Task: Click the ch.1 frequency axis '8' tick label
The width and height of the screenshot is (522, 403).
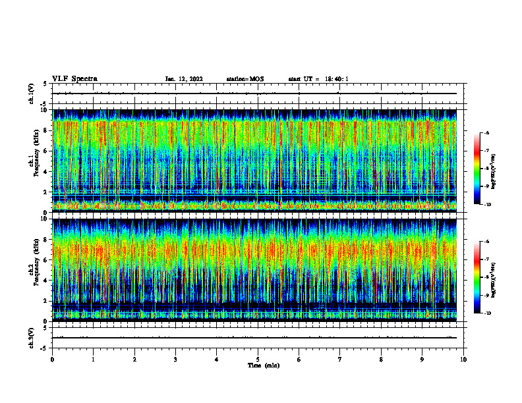Action: [45, 130]
